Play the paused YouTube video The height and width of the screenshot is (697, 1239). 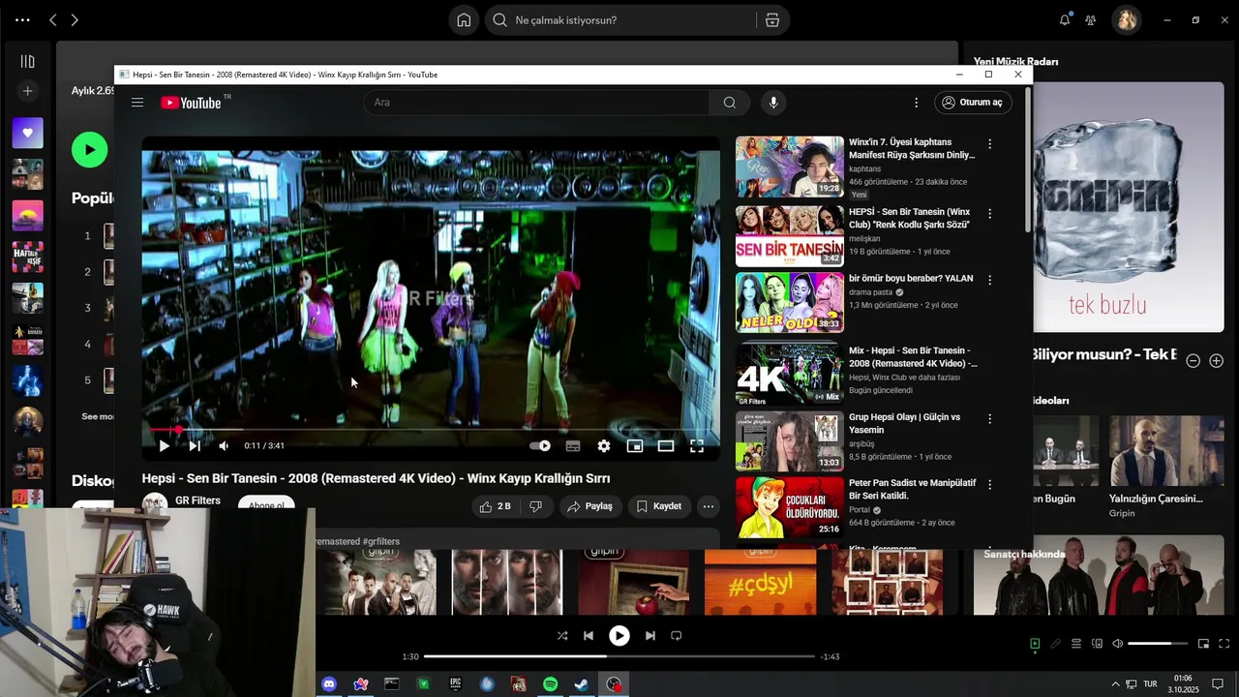click(x=164, y=446)
